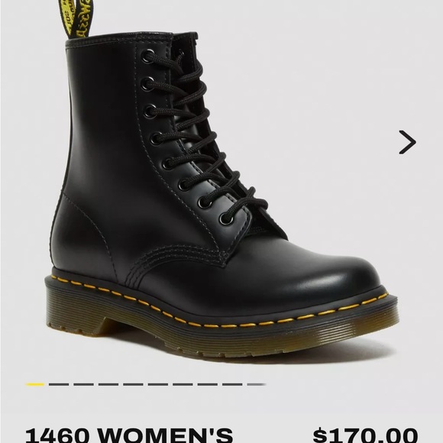Click the $170.00 price label
The width and height of the screenshot is (443, 443).
coord(365,435)
